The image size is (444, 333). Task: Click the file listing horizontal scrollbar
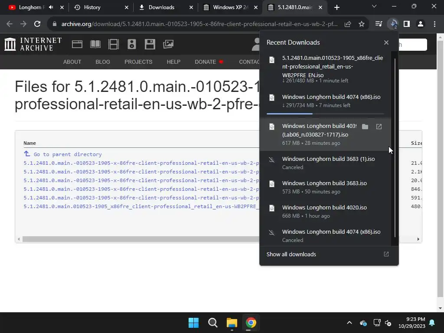pyautogui.click(x=141, y=239)
